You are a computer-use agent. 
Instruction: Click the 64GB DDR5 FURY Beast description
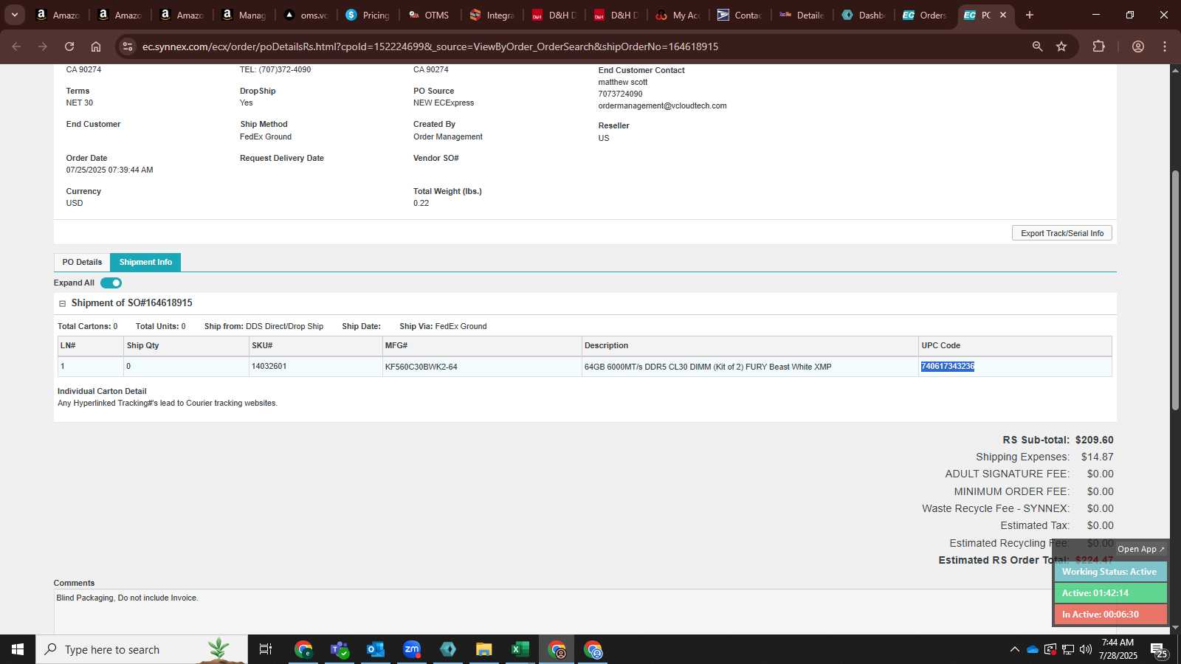tap(708, 367)
